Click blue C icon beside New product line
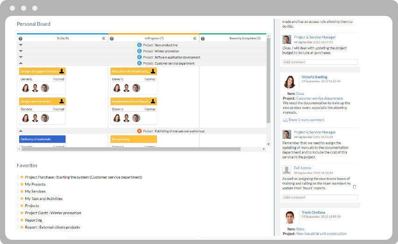The height and width of the screenshot is (244, 398). tap(139, 45)
